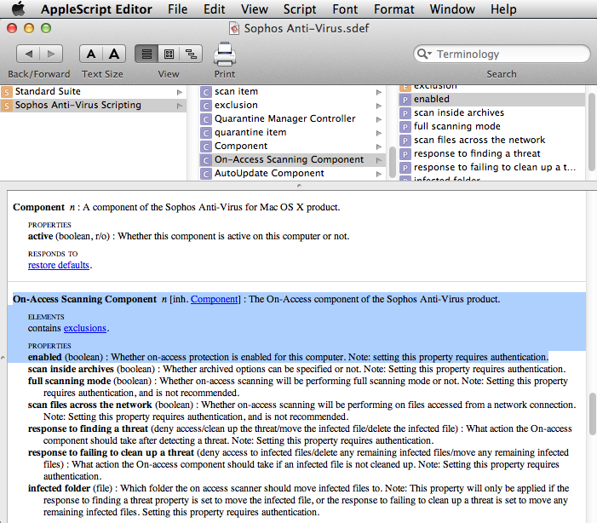This screenshot has width=597, height=523.
Task: Select Quarantine Manager Controller class
Action: (292, 119)
